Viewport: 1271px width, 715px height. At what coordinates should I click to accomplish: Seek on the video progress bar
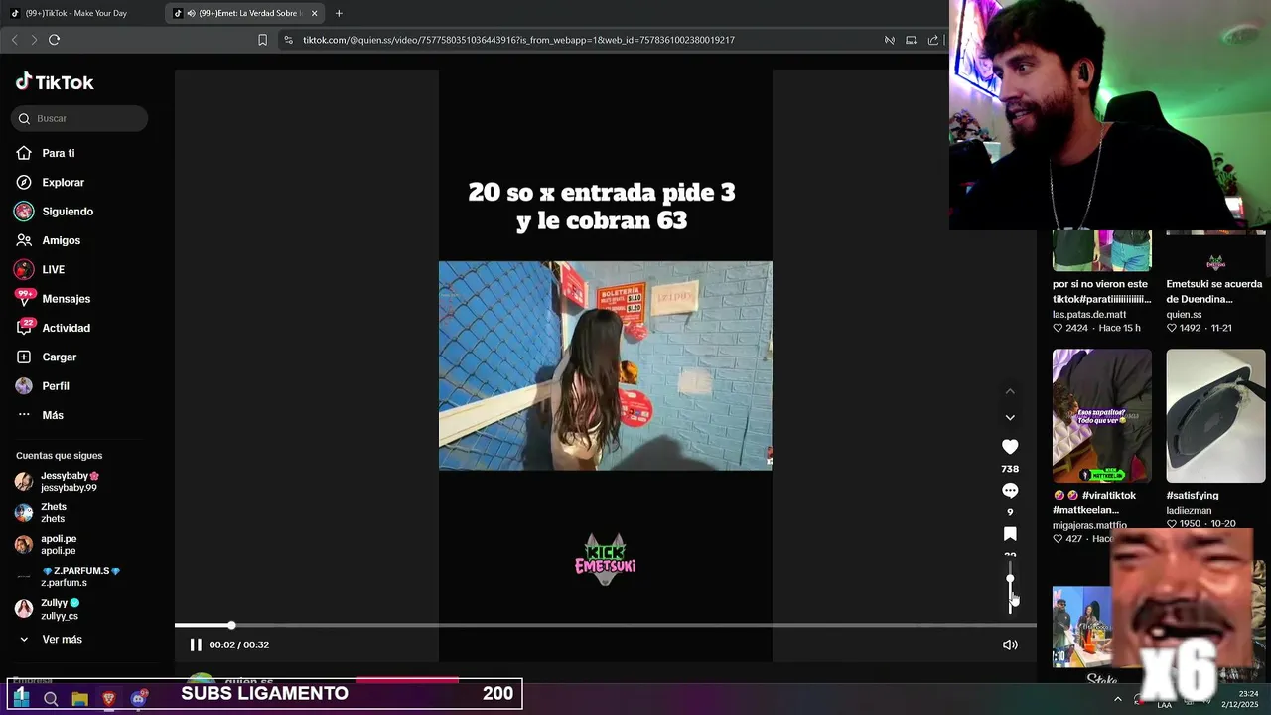point(606,625)
